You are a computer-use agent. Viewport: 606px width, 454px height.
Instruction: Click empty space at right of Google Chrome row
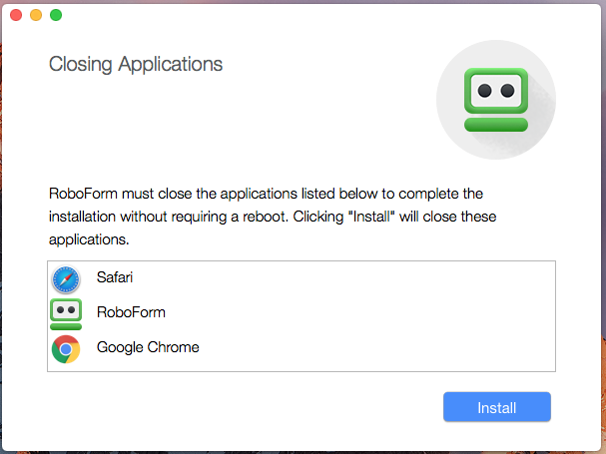point(399,348)
